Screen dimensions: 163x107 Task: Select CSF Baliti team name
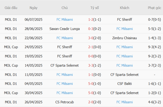coord(125,84)
